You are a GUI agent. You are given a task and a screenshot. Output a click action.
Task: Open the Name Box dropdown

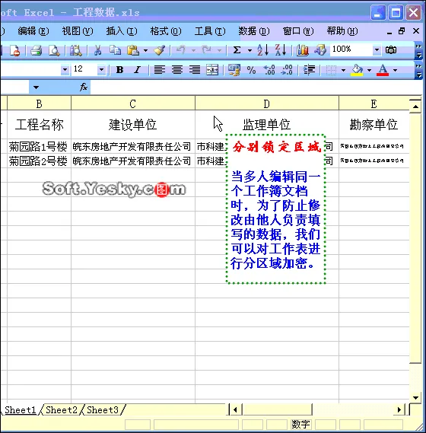36,88
